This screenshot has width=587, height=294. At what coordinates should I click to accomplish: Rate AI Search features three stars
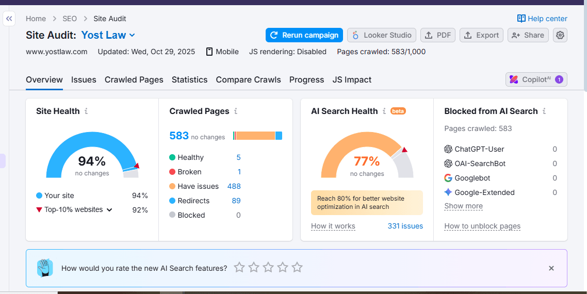pos(268,267)
